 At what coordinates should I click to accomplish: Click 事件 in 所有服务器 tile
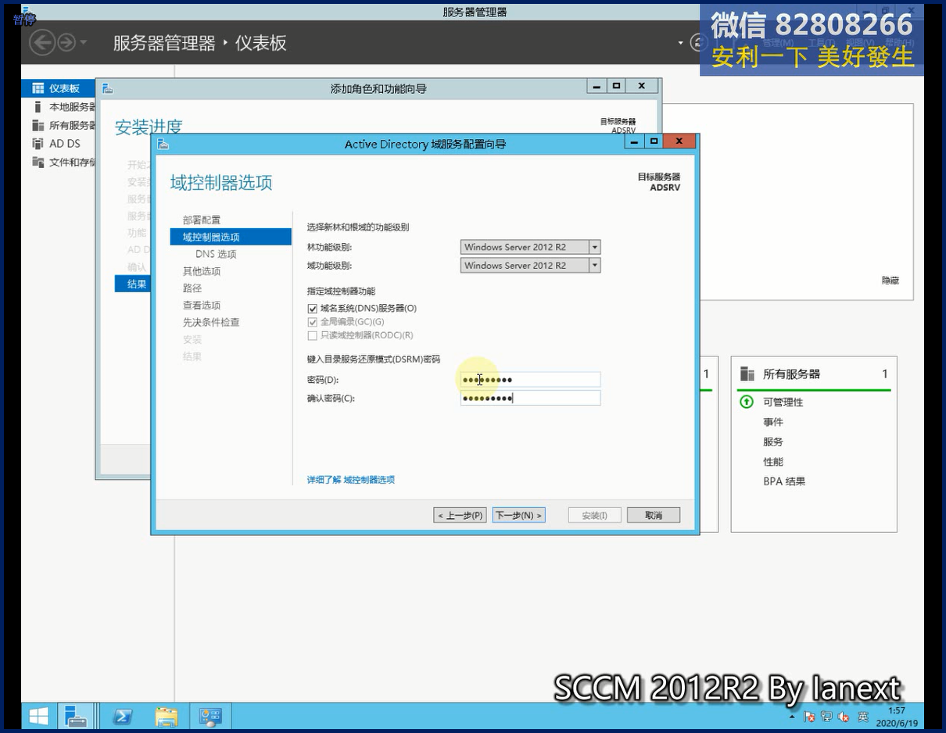pyautogui.click(x=773, y=422)
